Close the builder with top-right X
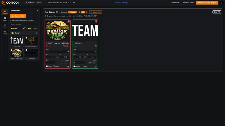 (222, 3)
